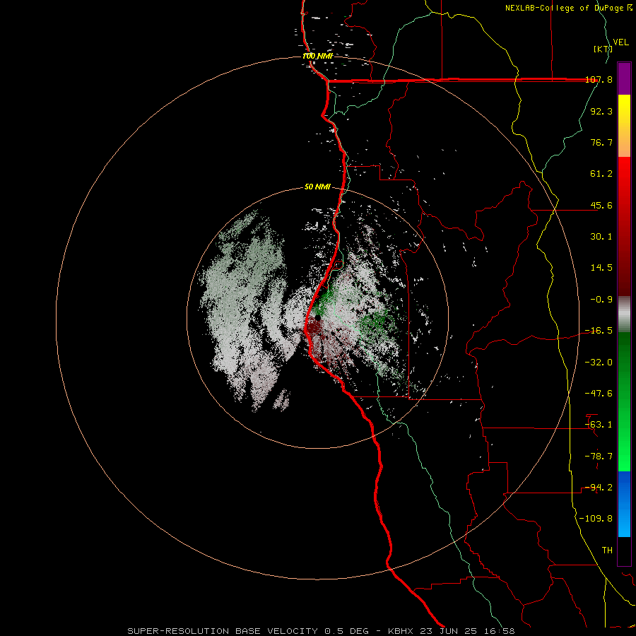636x636 pixels.
Task: Click the 0.5 DEG elevation text in the footer
Action: (x=346, y=631)
